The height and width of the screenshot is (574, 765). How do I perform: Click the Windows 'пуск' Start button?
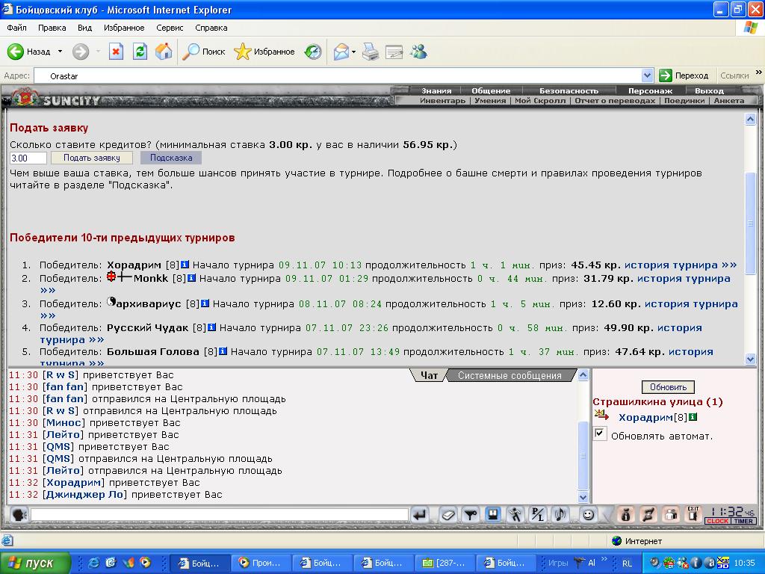tap(35, 563)
